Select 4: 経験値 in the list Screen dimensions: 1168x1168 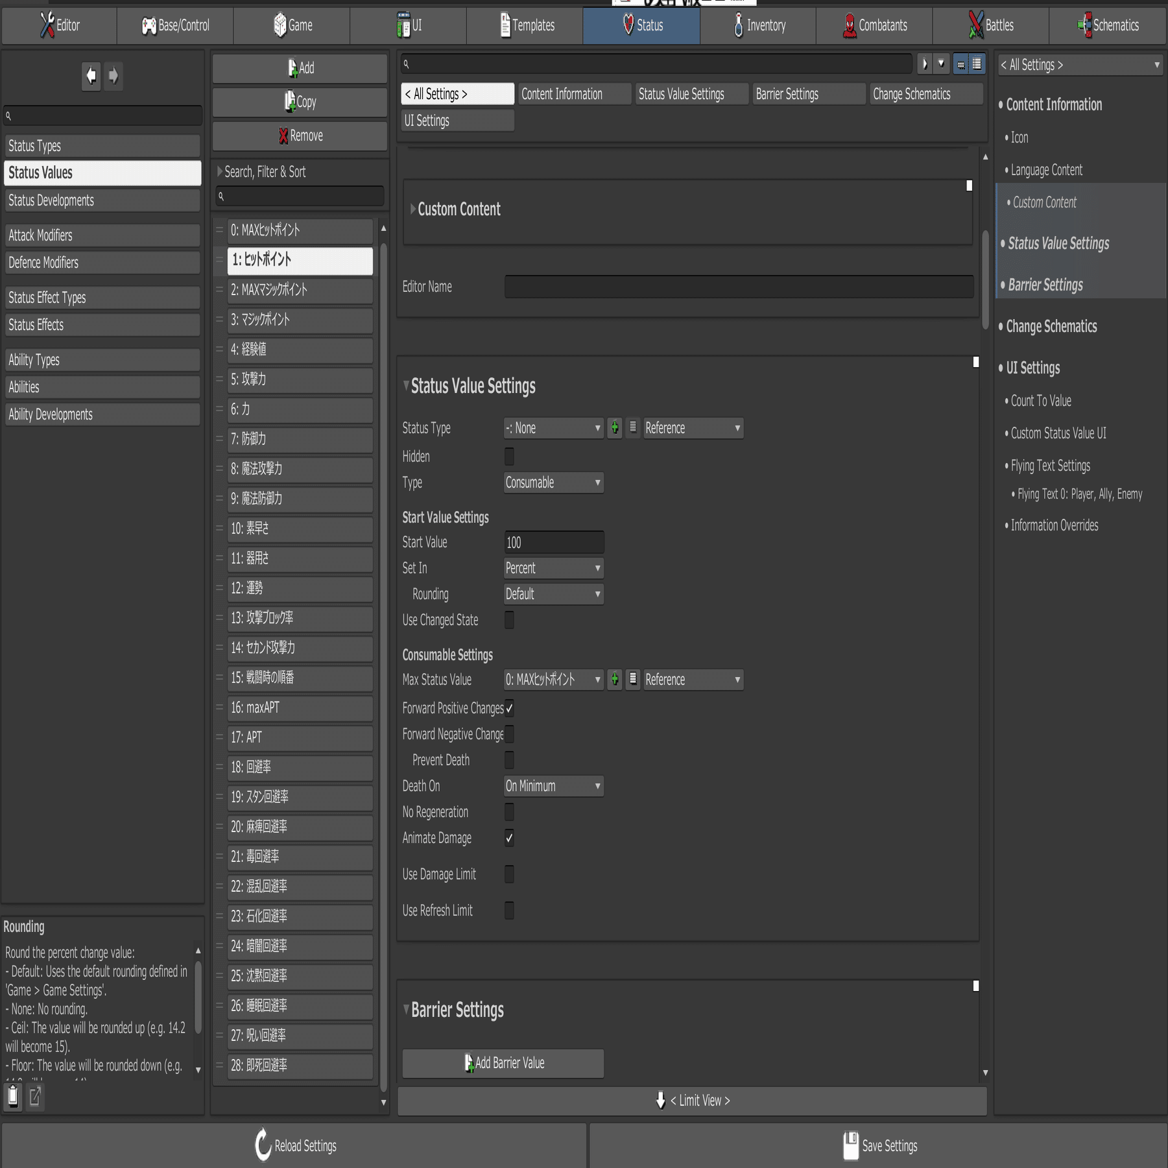[x=300, y=350]
